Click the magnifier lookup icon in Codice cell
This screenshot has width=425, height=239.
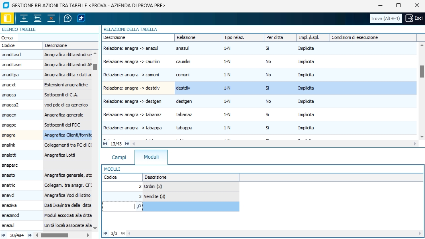coord(139,206)
